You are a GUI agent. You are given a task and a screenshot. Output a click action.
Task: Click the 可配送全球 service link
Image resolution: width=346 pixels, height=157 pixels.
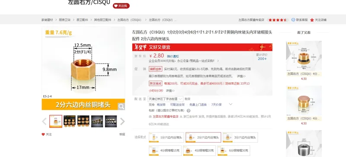point(177,105)
